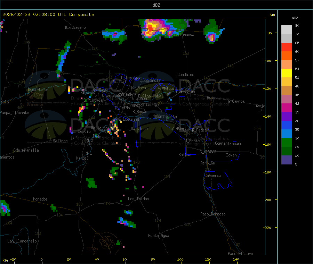Click the E_Escorial label
Viewport: 313px width, 264px height.
pyautogui.click(x=129, y=119)
